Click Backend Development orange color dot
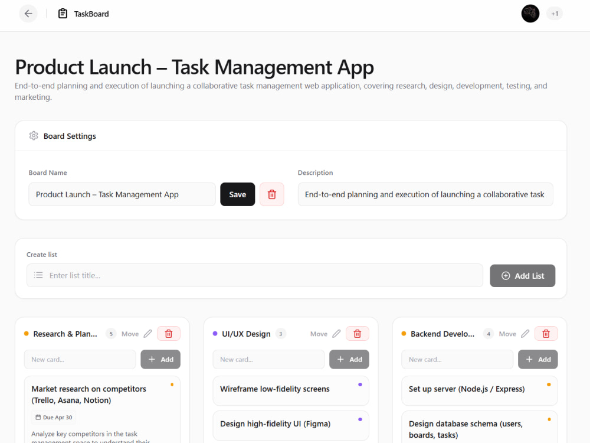Viewport: 590px width, 443px height. point(404,334)
